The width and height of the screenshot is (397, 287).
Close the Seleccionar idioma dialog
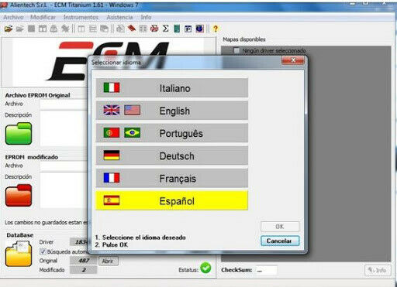[x=293, y=60]
